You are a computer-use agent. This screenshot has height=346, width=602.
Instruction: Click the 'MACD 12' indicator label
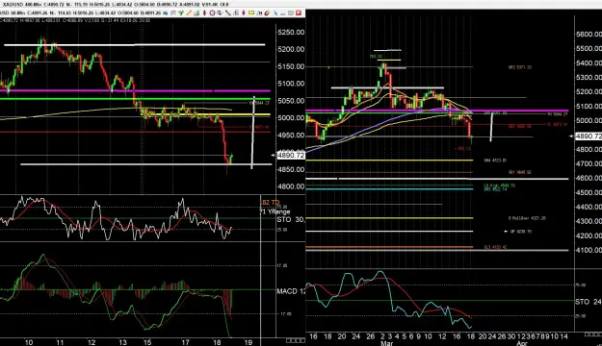291,291
